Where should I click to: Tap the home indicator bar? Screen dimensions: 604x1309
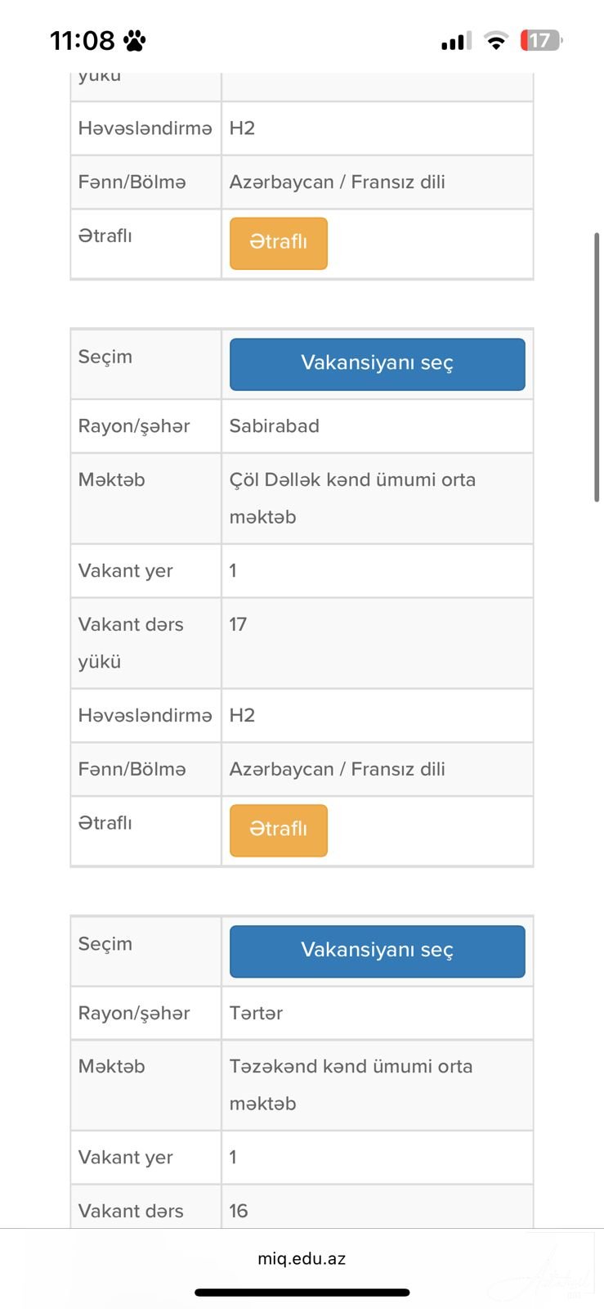[x=302, y=1293]
